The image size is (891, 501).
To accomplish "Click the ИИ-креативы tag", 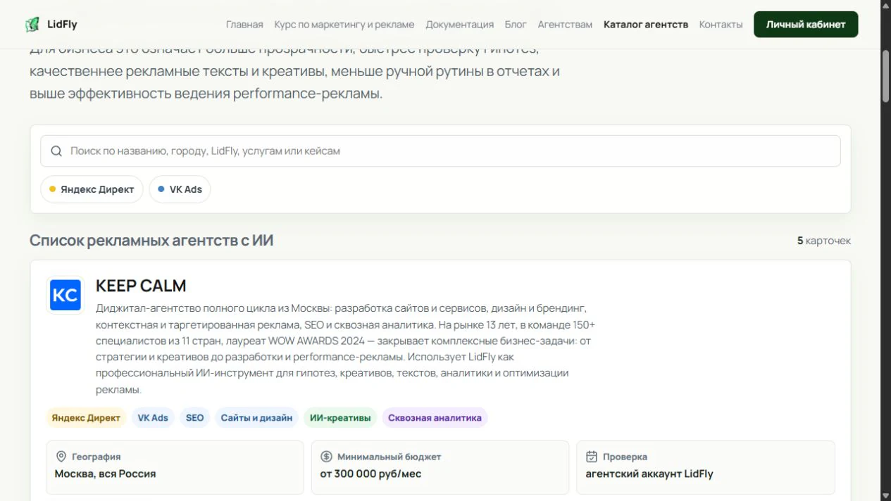I will point(340,418).
